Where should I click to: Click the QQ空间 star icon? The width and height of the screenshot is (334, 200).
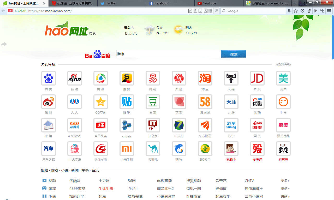(x=101, y=102)
